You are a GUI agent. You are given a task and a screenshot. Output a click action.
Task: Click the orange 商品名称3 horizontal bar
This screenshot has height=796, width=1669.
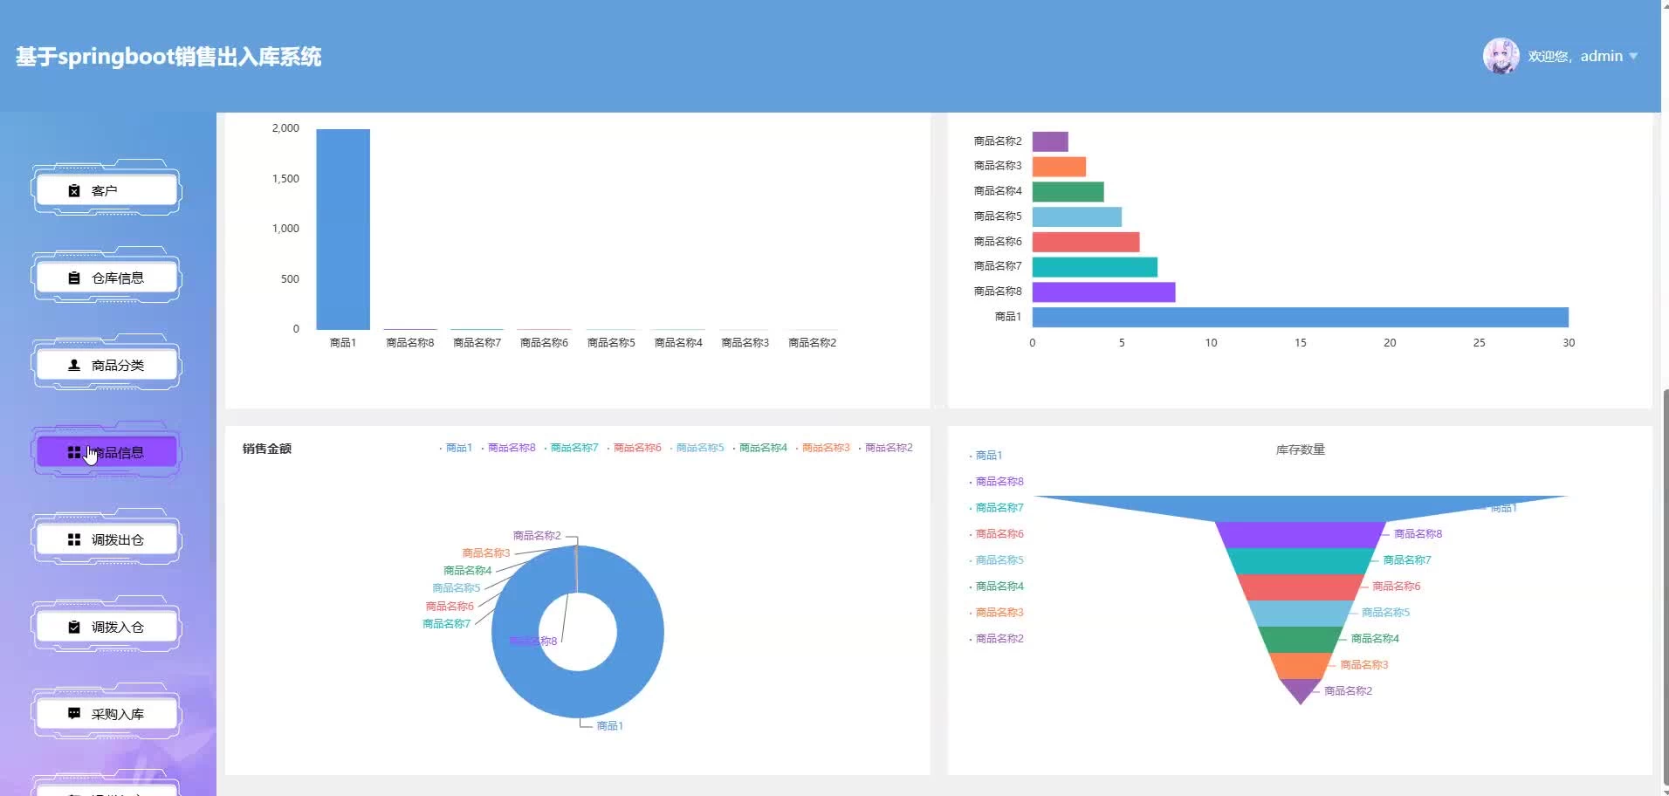point(1059,167)
